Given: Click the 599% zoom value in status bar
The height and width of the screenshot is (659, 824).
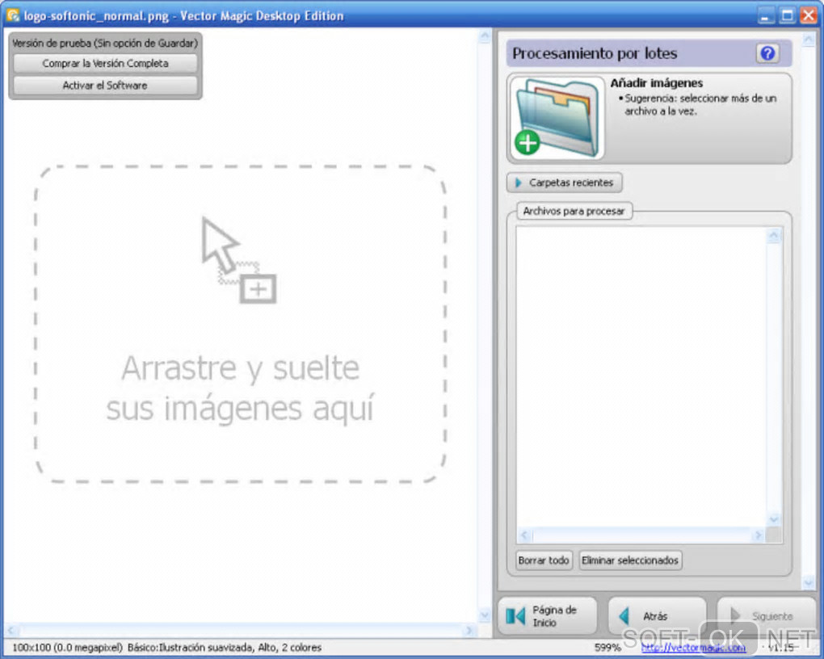Looking at the screenshot, I should coord(607,648).
